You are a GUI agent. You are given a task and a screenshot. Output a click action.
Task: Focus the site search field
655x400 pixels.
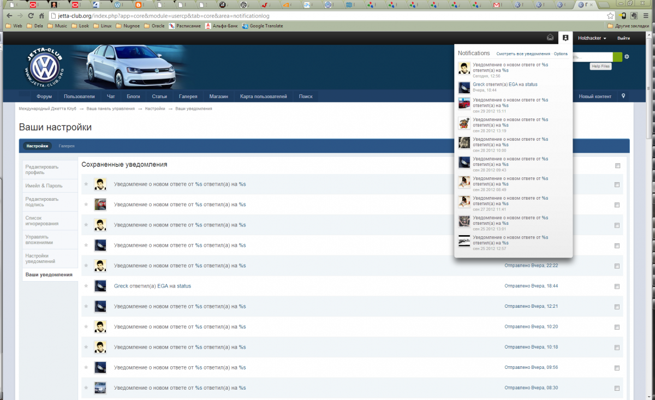pos(592,57)
